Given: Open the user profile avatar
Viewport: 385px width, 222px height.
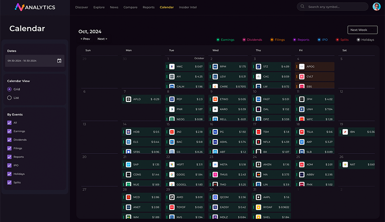Looking at the screenshot, I should tap(376, 7).
